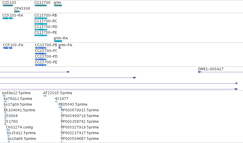Image resolution: width=243 pixels, height=143 pixels.
Task: Select the grim gene arrow glyph
Action: point(58,5)
